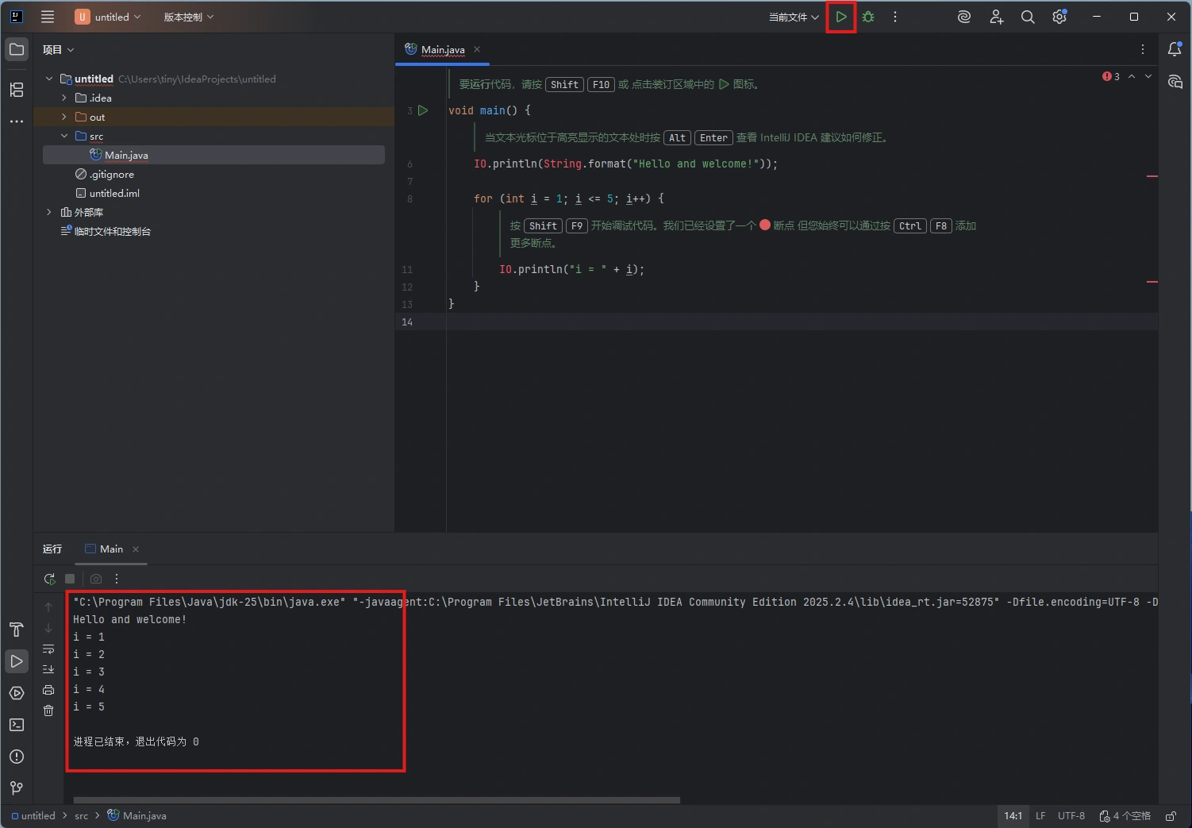1192x828 pixels.
Task: Click the UTF-8 encoding in status bar
Action: point(1071,815)
